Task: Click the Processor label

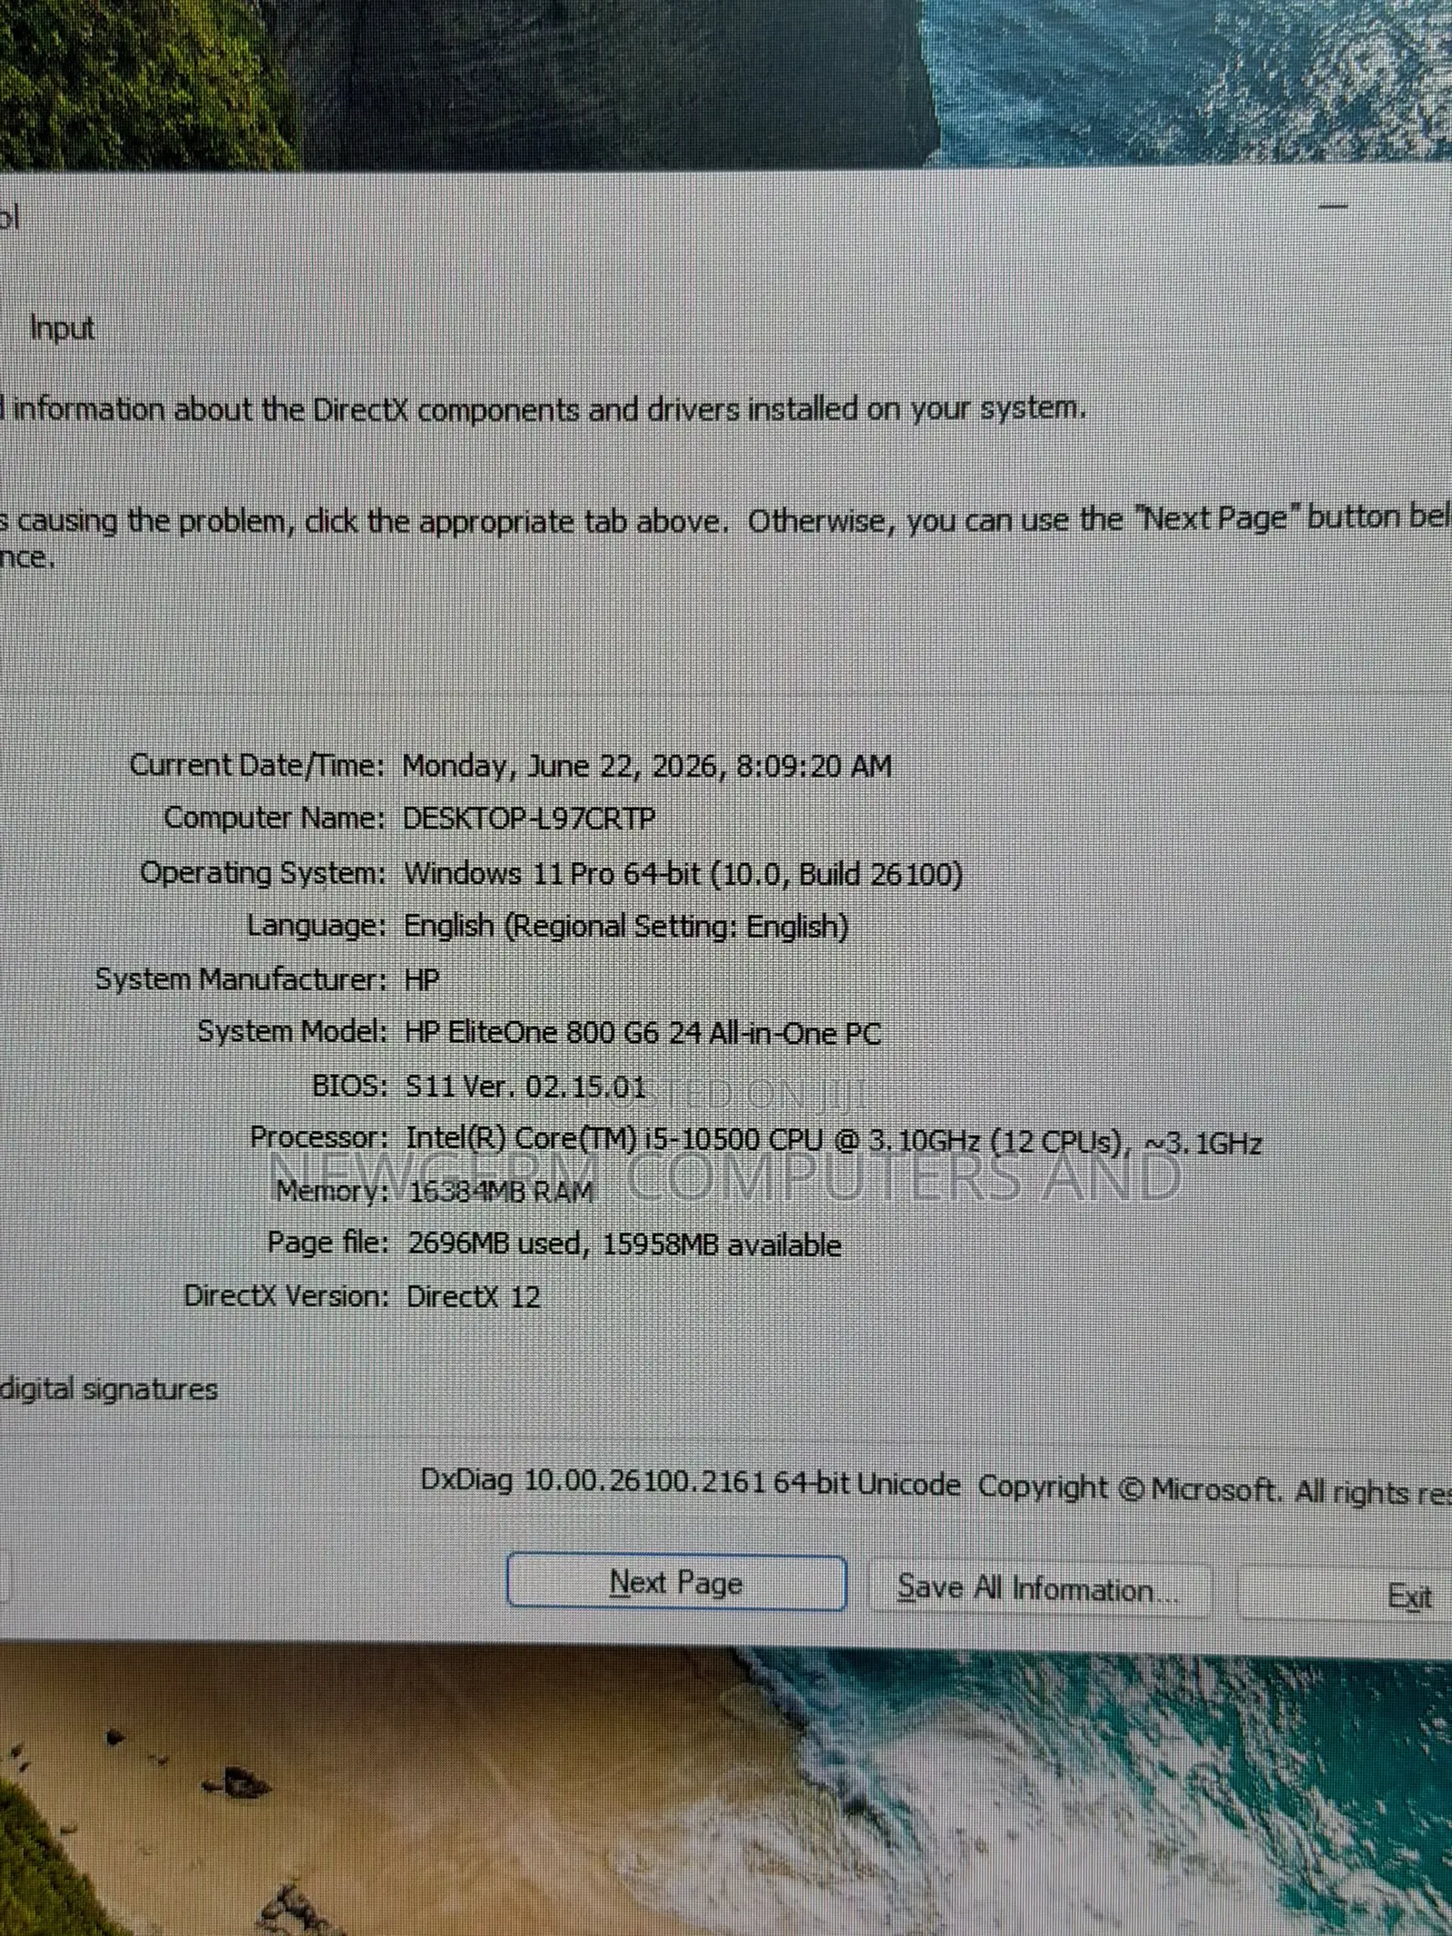Action: click(x=319, y=1137)
